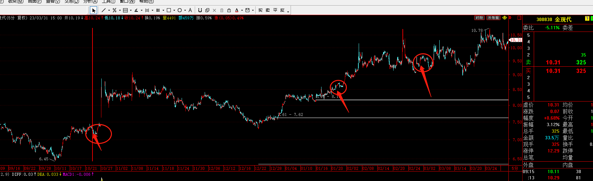Toggle the red side panel layout icon
The height and width of the screenshot is (181, 593).
pos(519,18)
